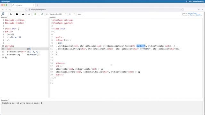
Task: Open the Andreas Fertig link
Action: pyautogui.click(x=192, y=13)
